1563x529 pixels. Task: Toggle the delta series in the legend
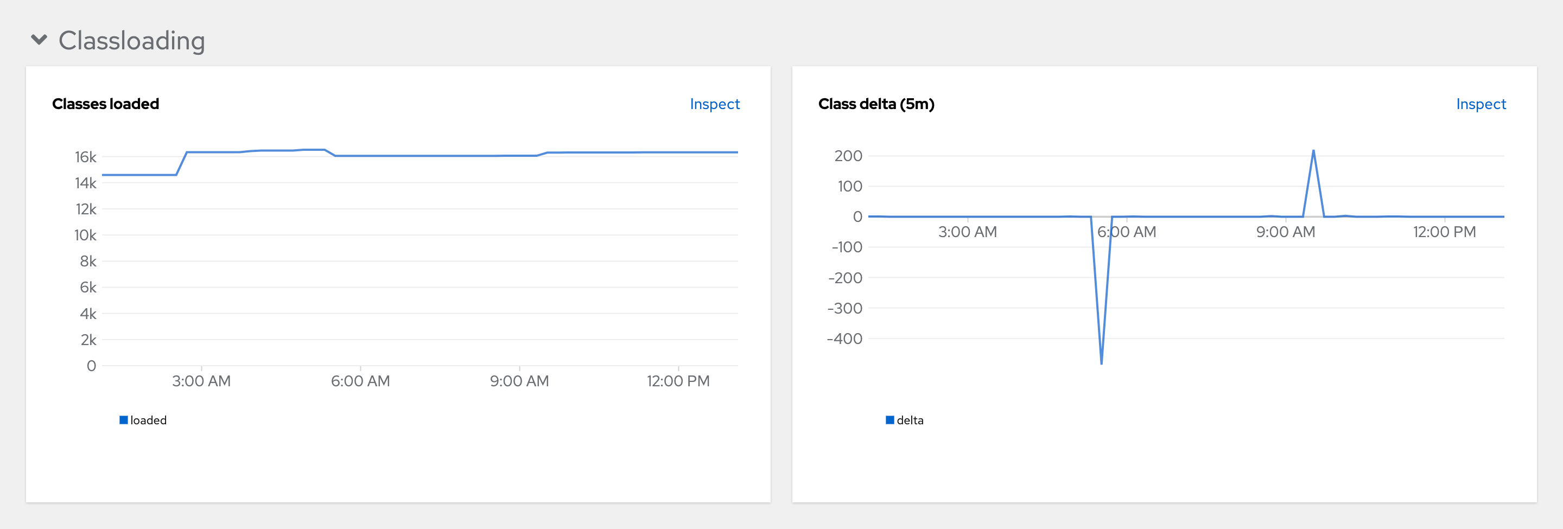click(910, 419)
